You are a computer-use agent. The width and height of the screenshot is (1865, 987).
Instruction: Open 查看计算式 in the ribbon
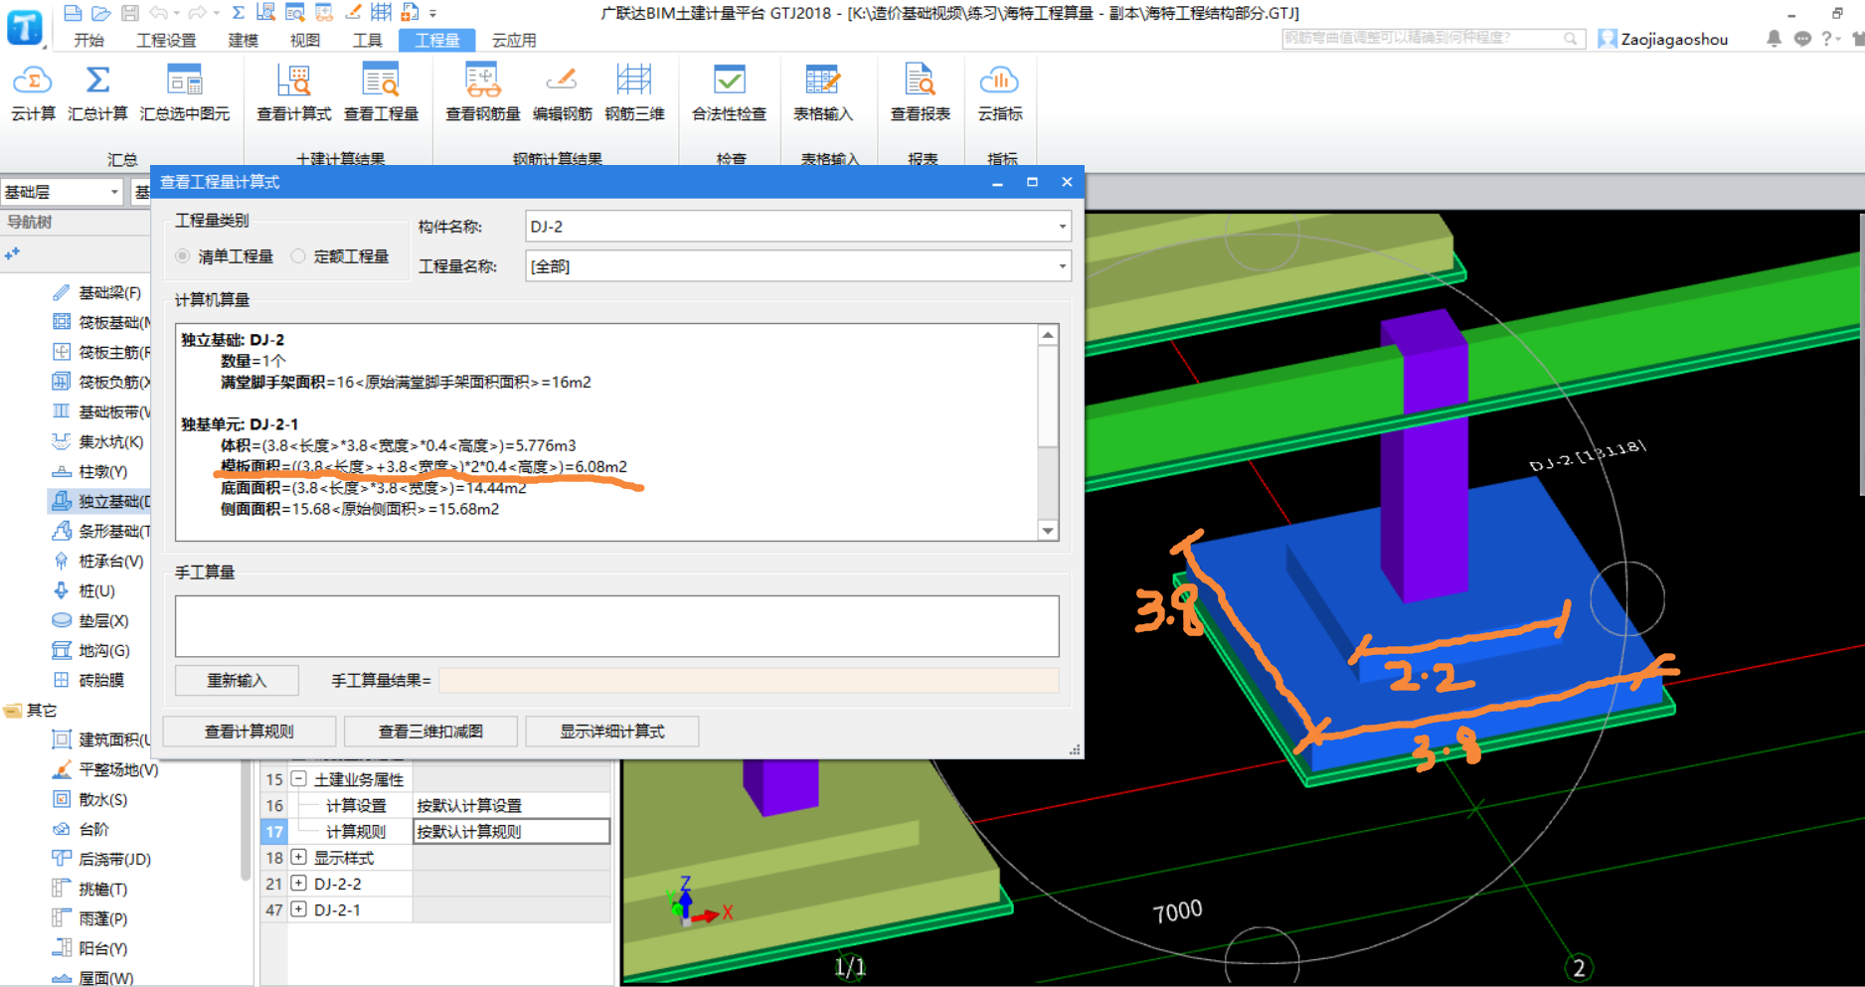(293, 93)
